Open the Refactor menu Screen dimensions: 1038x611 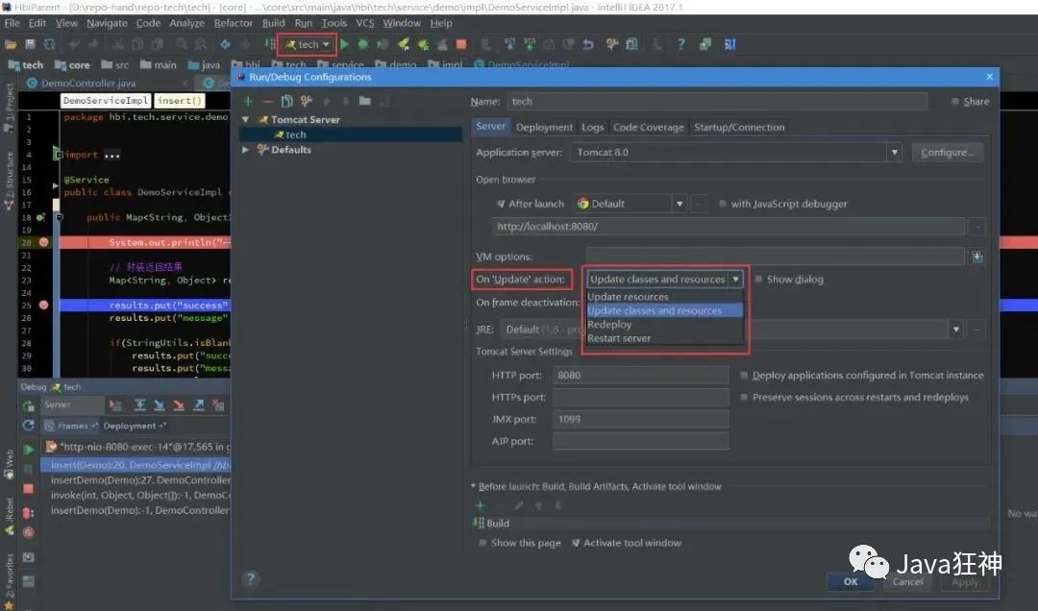pos(233,23)
